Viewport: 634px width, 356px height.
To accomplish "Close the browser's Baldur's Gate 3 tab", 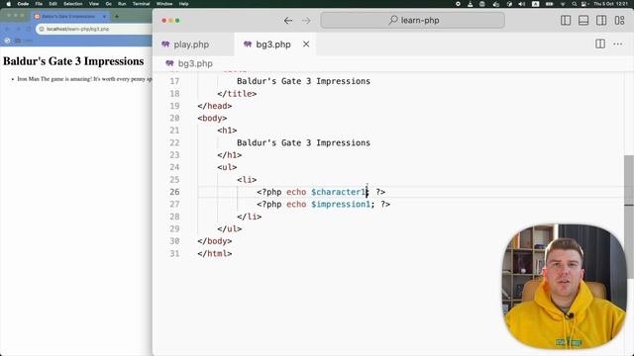I will (104, 17).
